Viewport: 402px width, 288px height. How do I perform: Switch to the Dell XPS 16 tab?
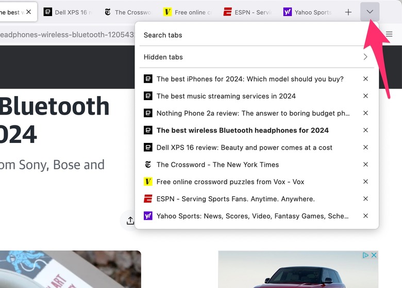[x=69, y=12]
